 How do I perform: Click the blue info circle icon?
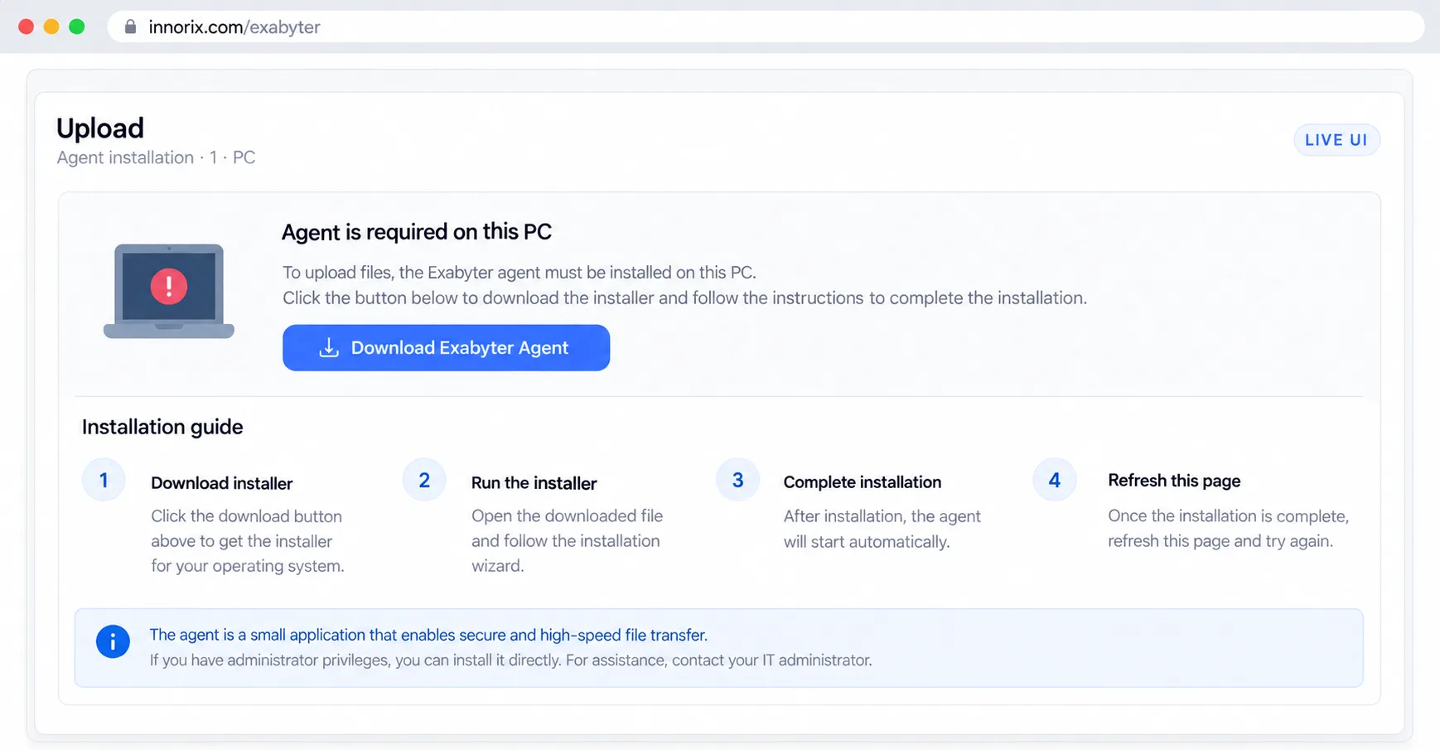(113, 641)
